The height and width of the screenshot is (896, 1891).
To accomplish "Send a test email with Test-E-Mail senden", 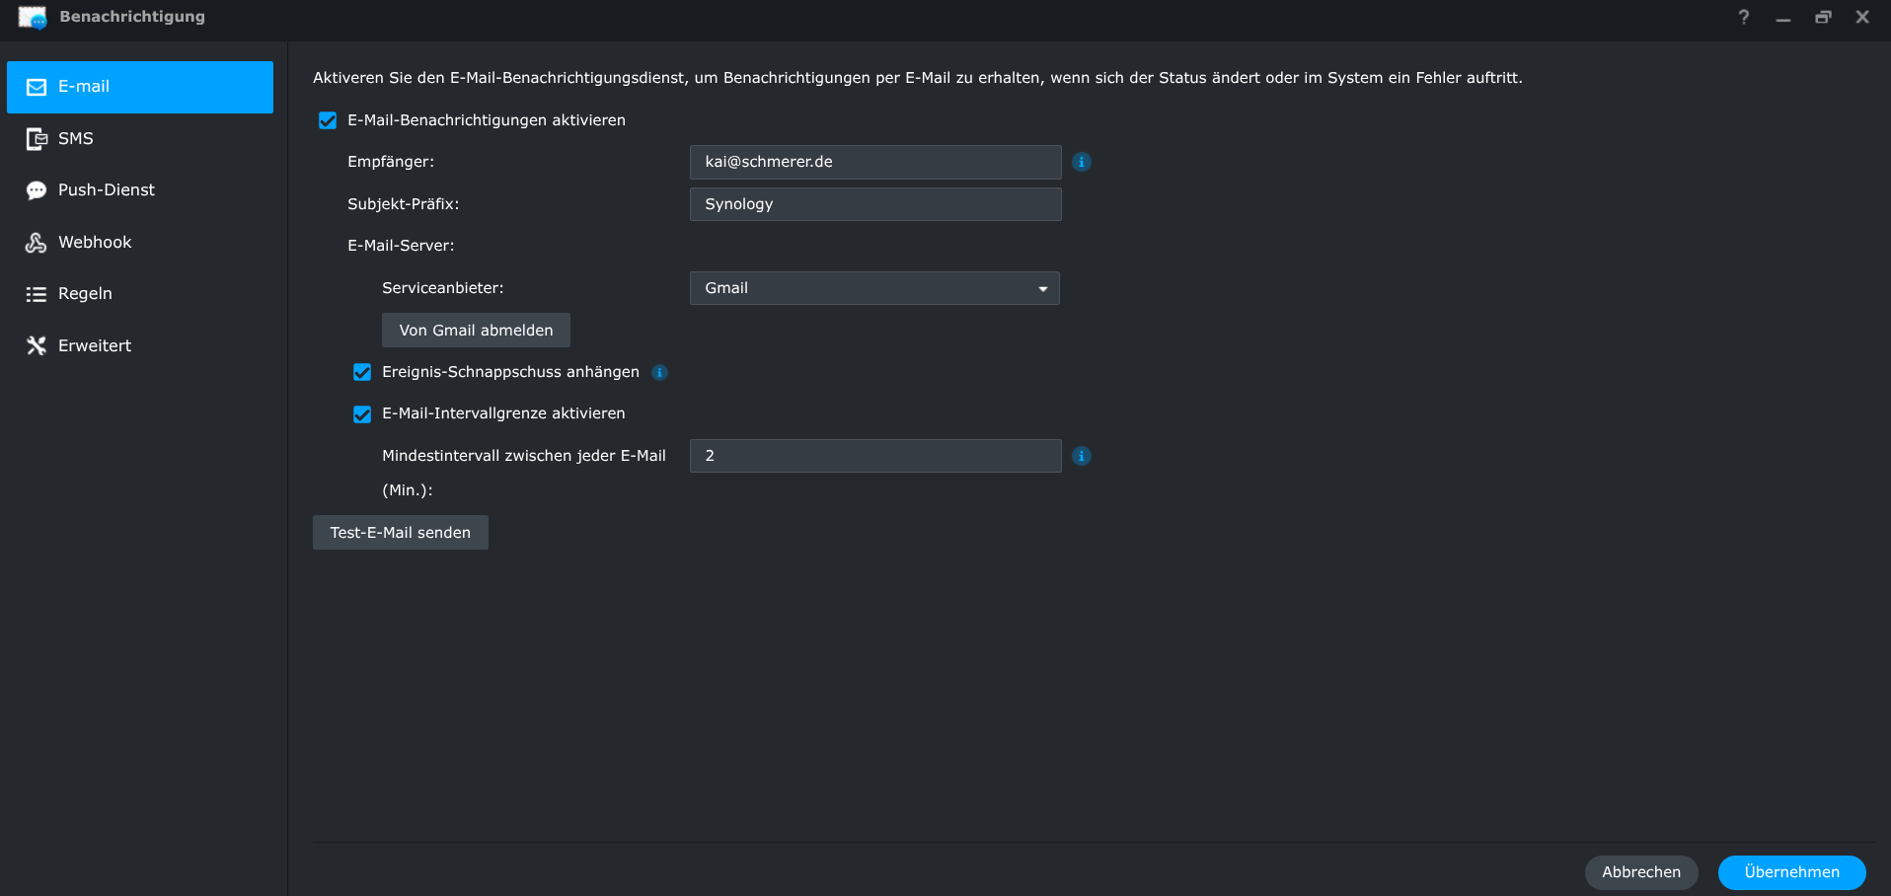I will pyautogui.click(x=400, y=533).
